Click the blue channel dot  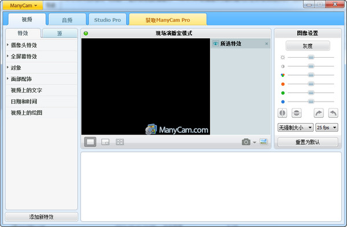coord(283,102)
